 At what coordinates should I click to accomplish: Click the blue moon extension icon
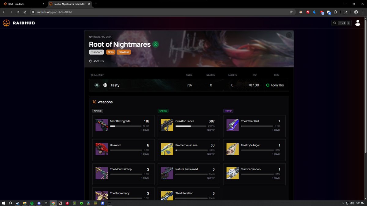314,12
